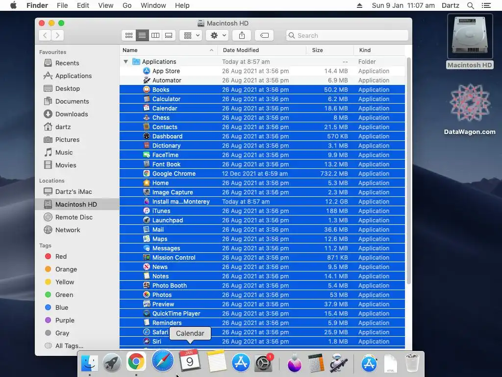502x377 pixels.
Task: Open the Finder menu
Action: [37, 5]
